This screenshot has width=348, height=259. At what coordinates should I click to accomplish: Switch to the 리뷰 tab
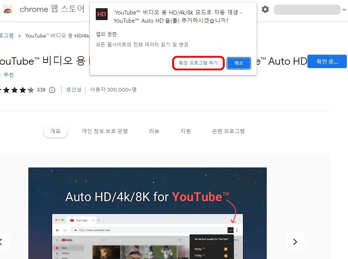click(x=154, y=131)
